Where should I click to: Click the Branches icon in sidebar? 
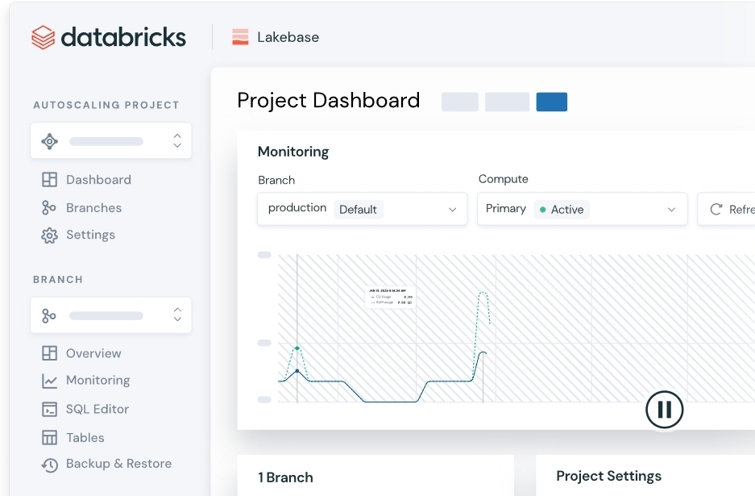(49, 208)
